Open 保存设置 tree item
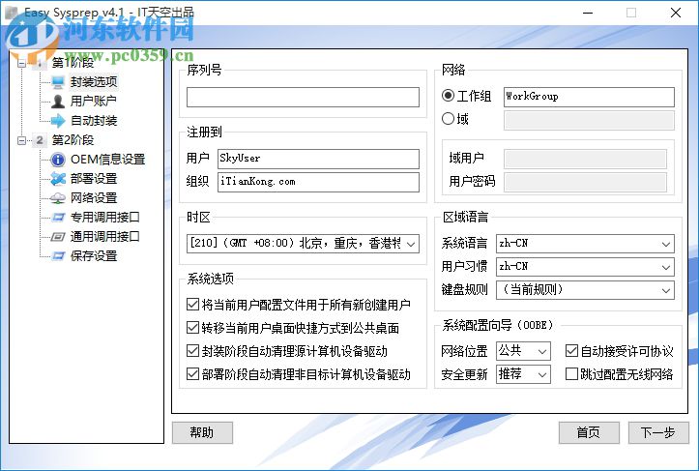 94,256
